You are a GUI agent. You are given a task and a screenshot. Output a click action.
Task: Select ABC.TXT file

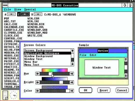click(10, 21)
